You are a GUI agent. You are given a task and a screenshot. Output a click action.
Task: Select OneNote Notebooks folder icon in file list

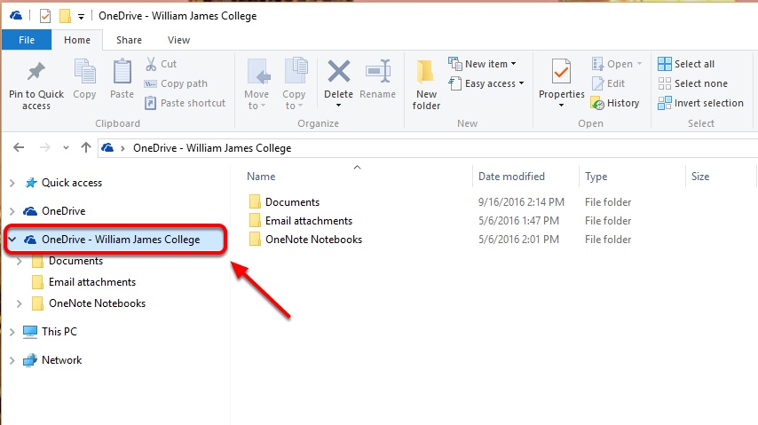[255, 239]
